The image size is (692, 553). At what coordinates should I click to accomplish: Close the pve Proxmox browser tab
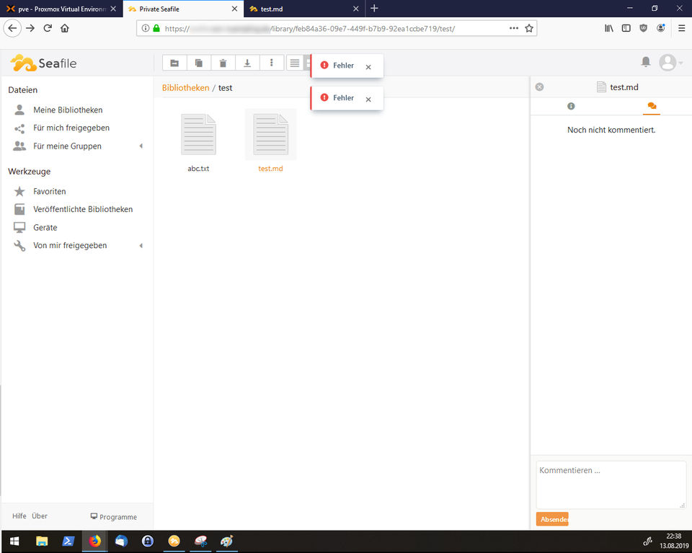tap(113, 9)
